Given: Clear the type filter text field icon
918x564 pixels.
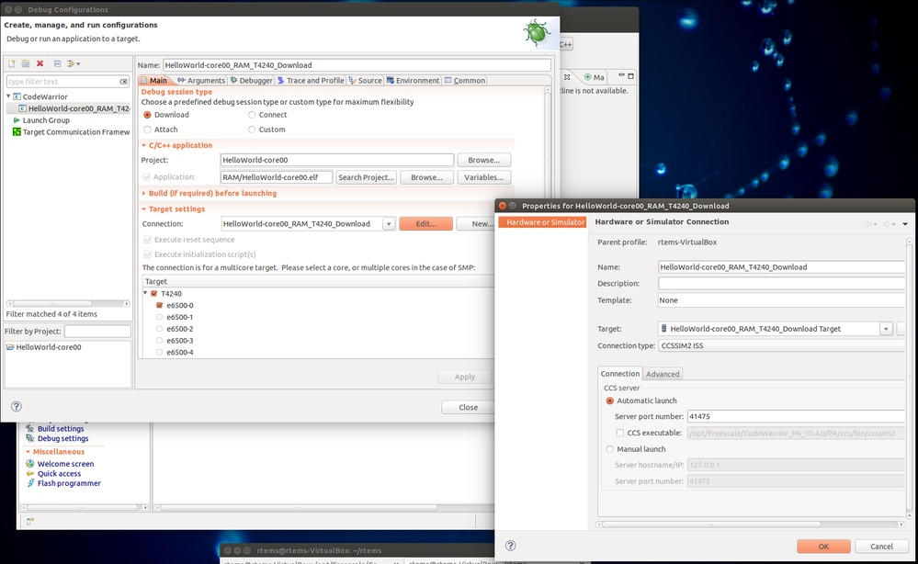Looking at the screenshot, I should point(123,82).
